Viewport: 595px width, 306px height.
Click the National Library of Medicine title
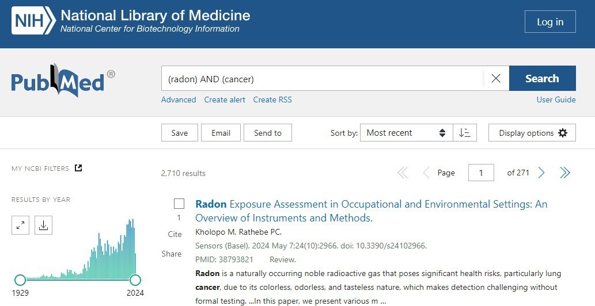click(x=155, y=16)
